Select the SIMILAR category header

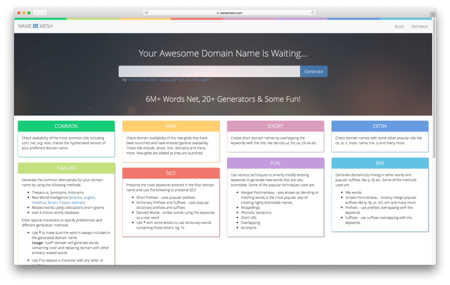[x=66, y=168]
